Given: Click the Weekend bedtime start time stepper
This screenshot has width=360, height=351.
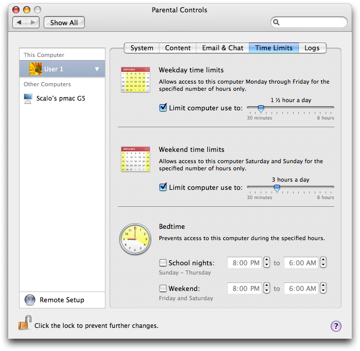Looking at the screenshot, I should 266,288.
